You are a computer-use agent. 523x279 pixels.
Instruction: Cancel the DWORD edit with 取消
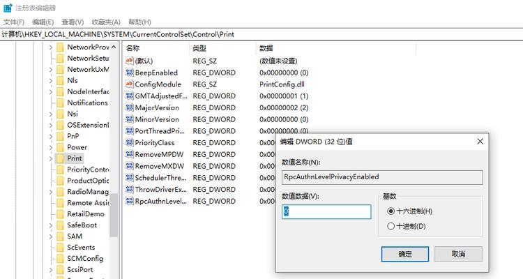point(458,255)
